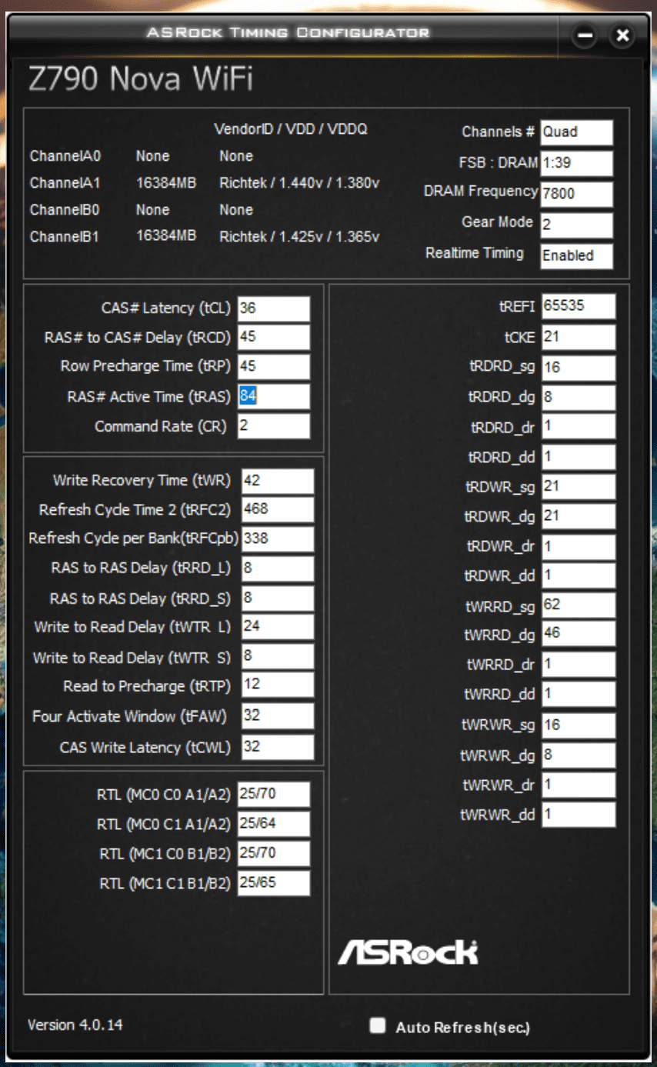
Task: Select the RTL (MC1 C1 B1/B2) field
Action: click(273, 882)
